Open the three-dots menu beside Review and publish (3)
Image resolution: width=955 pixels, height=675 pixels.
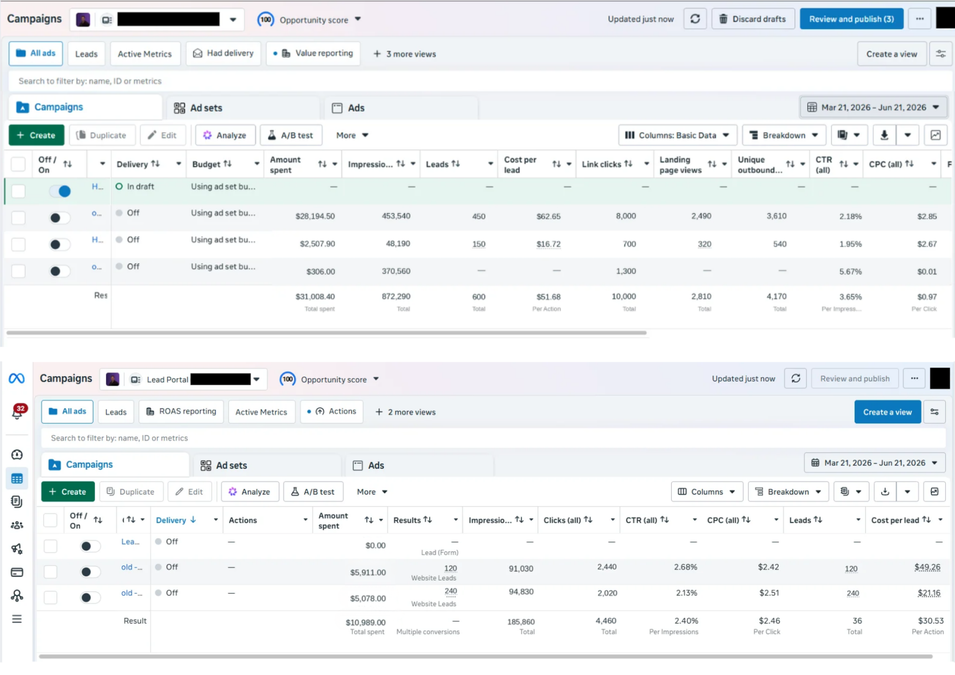coord(920,19)
